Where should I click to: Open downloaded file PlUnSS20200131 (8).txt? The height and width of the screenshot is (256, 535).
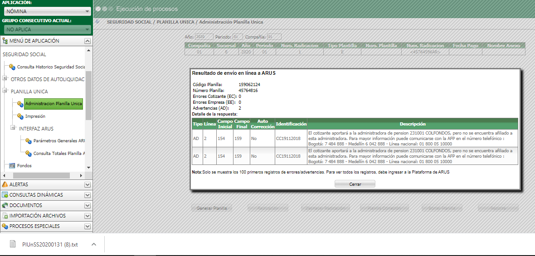(x=50, y=244)
